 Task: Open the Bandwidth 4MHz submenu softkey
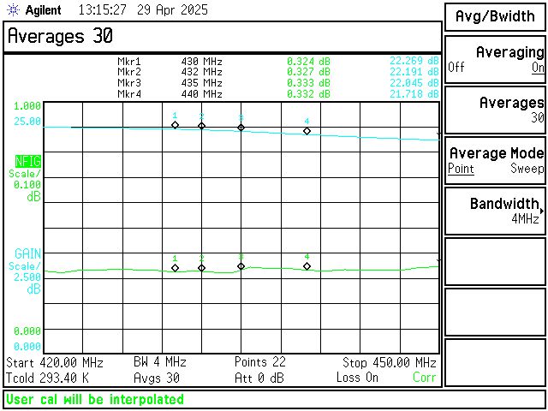point(495,211)
